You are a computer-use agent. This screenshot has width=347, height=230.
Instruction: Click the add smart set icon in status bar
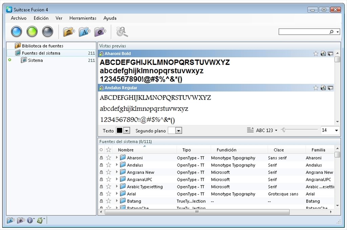21,221
